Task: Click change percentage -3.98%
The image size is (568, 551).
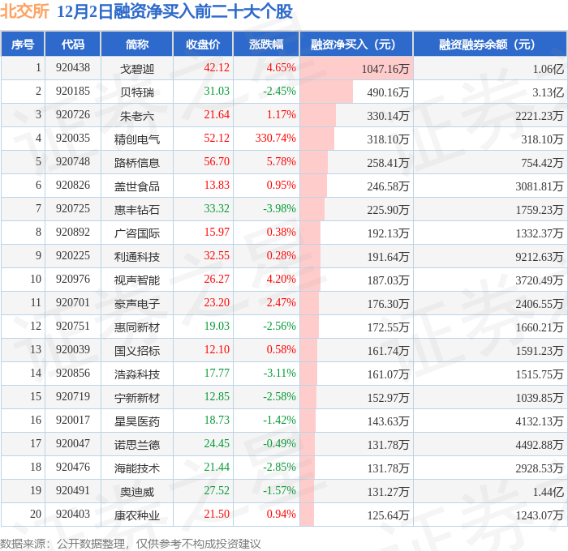Action: click(x=279, y=209)
